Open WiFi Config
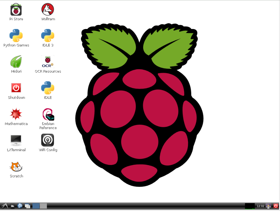Viewport: 280px width, 211px height. 48,140
